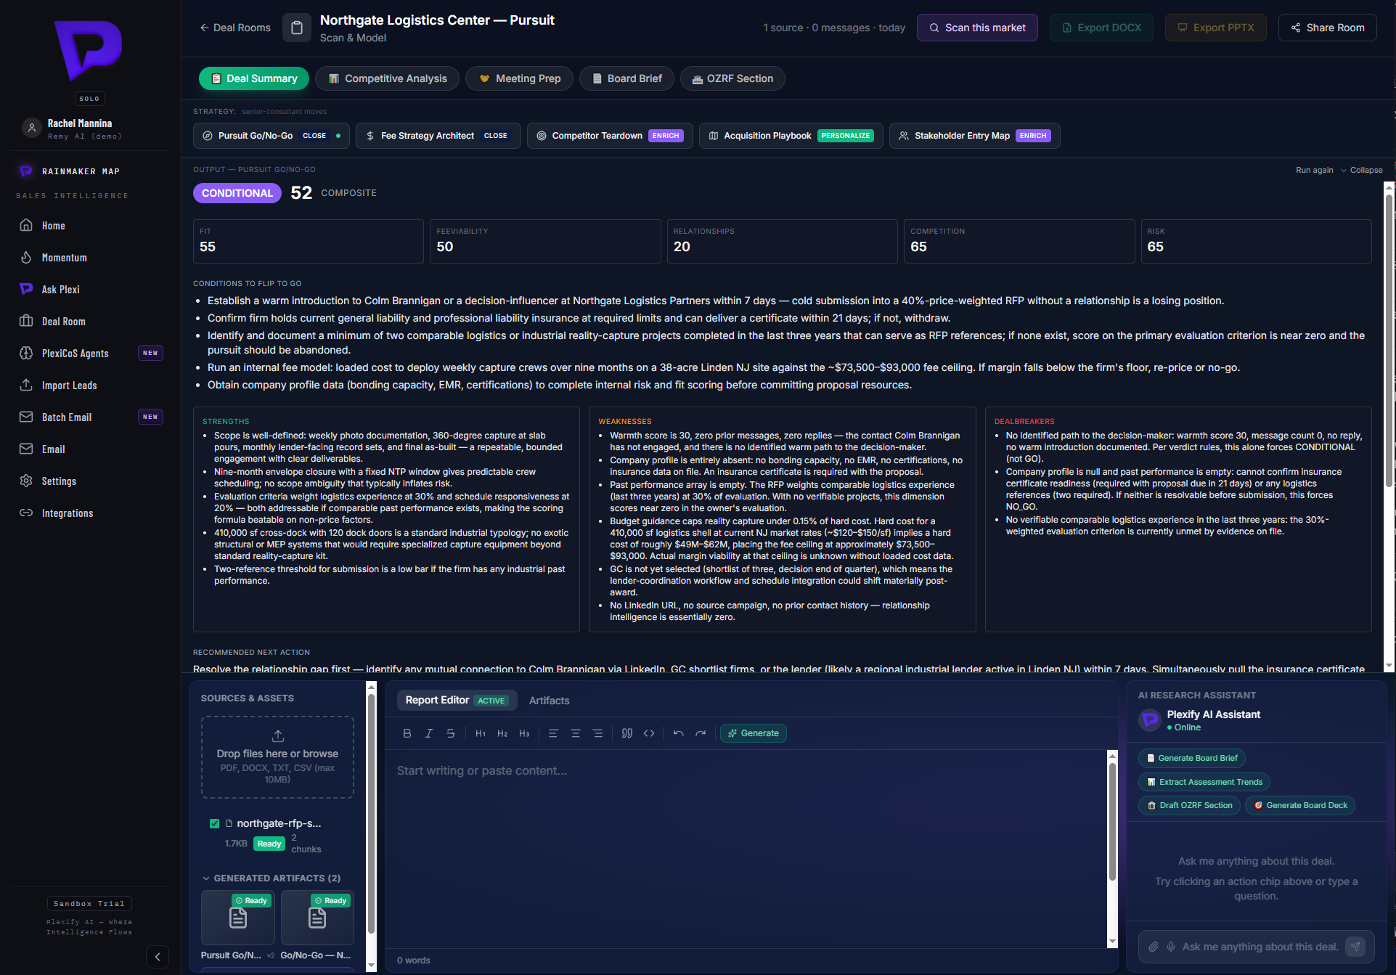Toggle bold formatting in Report Editor
The image size is (1396, 975).
[x=407, y=733]
